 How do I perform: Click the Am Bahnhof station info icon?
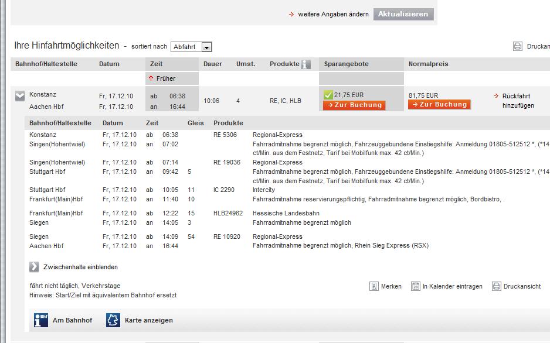click(41, 320)
